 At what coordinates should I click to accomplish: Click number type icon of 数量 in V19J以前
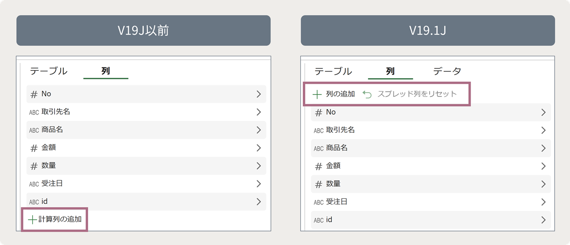coord(34,166)
